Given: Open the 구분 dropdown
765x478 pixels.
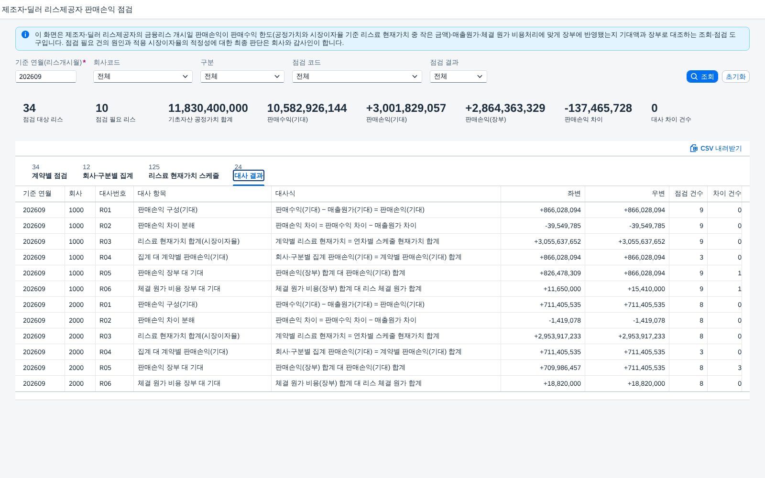Looking at the screenshot, I should 242,76.
